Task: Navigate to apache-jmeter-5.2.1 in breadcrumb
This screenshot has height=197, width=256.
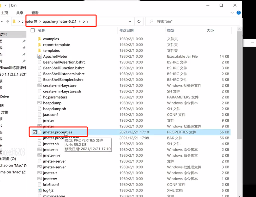Action: coord(60,21)
